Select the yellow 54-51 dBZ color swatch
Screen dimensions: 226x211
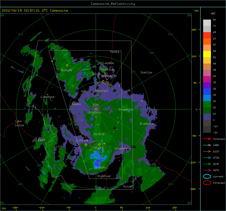[207, 54]
